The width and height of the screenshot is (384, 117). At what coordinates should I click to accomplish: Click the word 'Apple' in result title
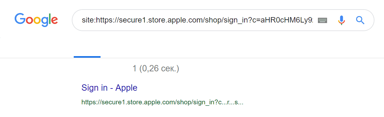point(126,88)
